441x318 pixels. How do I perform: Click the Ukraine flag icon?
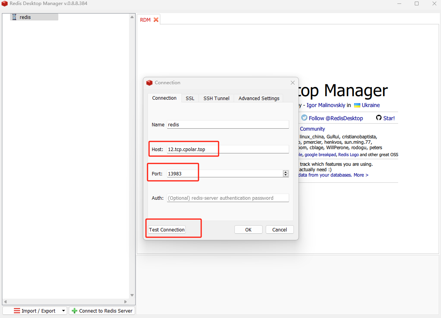pyautogui.click(x=357, y=105)
